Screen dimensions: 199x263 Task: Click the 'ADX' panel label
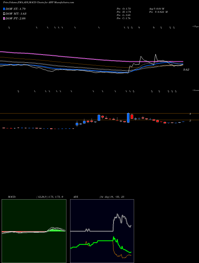click(x=76, y=197)
